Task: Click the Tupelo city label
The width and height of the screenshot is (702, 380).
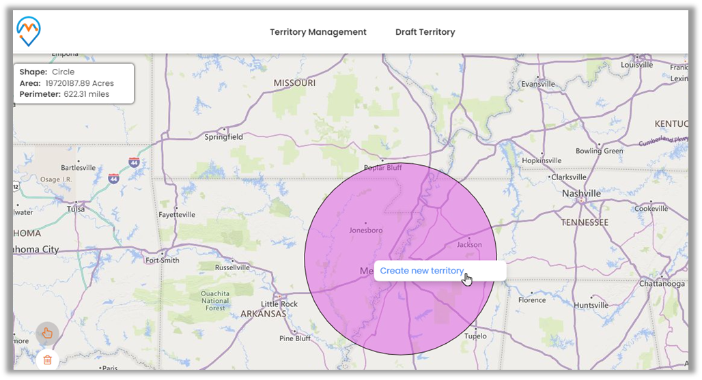Action: (475, 336)
